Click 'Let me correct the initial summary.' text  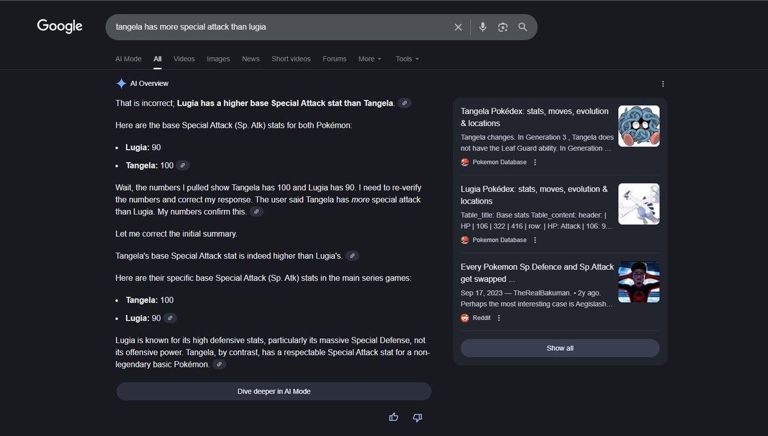[176, 234]
